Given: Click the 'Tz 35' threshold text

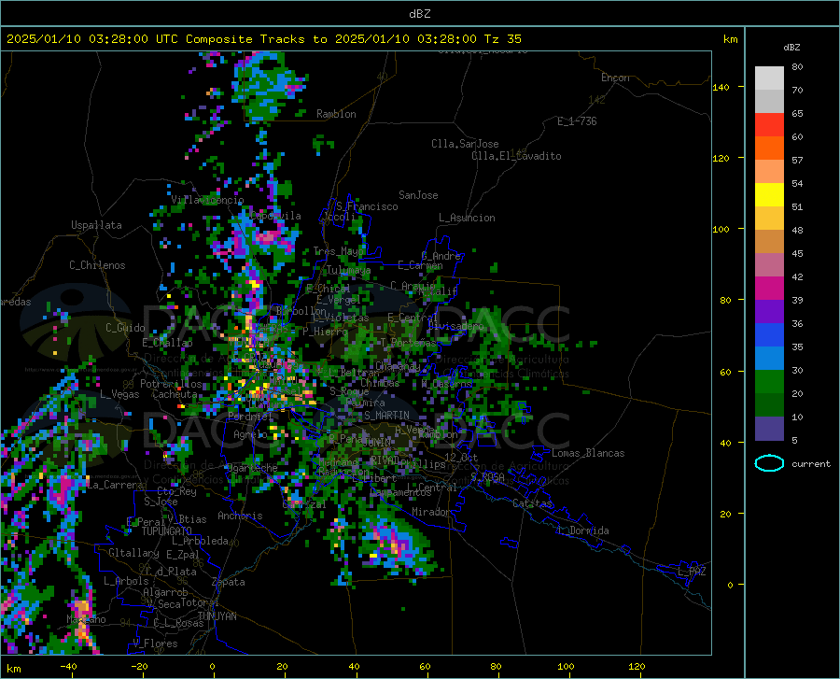Looking at the screenshot, I should click(x=502, y=39).
